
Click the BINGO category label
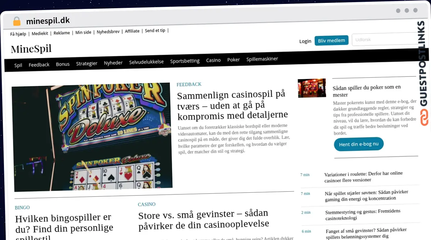(22, 208)
